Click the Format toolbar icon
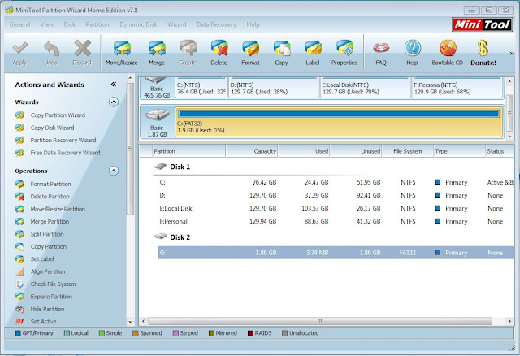This screenshot has height=356, width=520. pos(250,53)
